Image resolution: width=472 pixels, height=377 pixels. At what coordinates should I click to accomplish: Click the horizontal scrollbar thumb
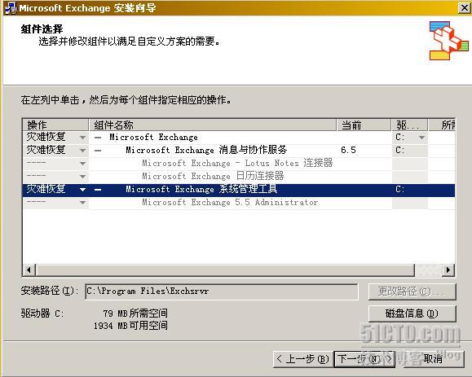[x=225, y=270]
